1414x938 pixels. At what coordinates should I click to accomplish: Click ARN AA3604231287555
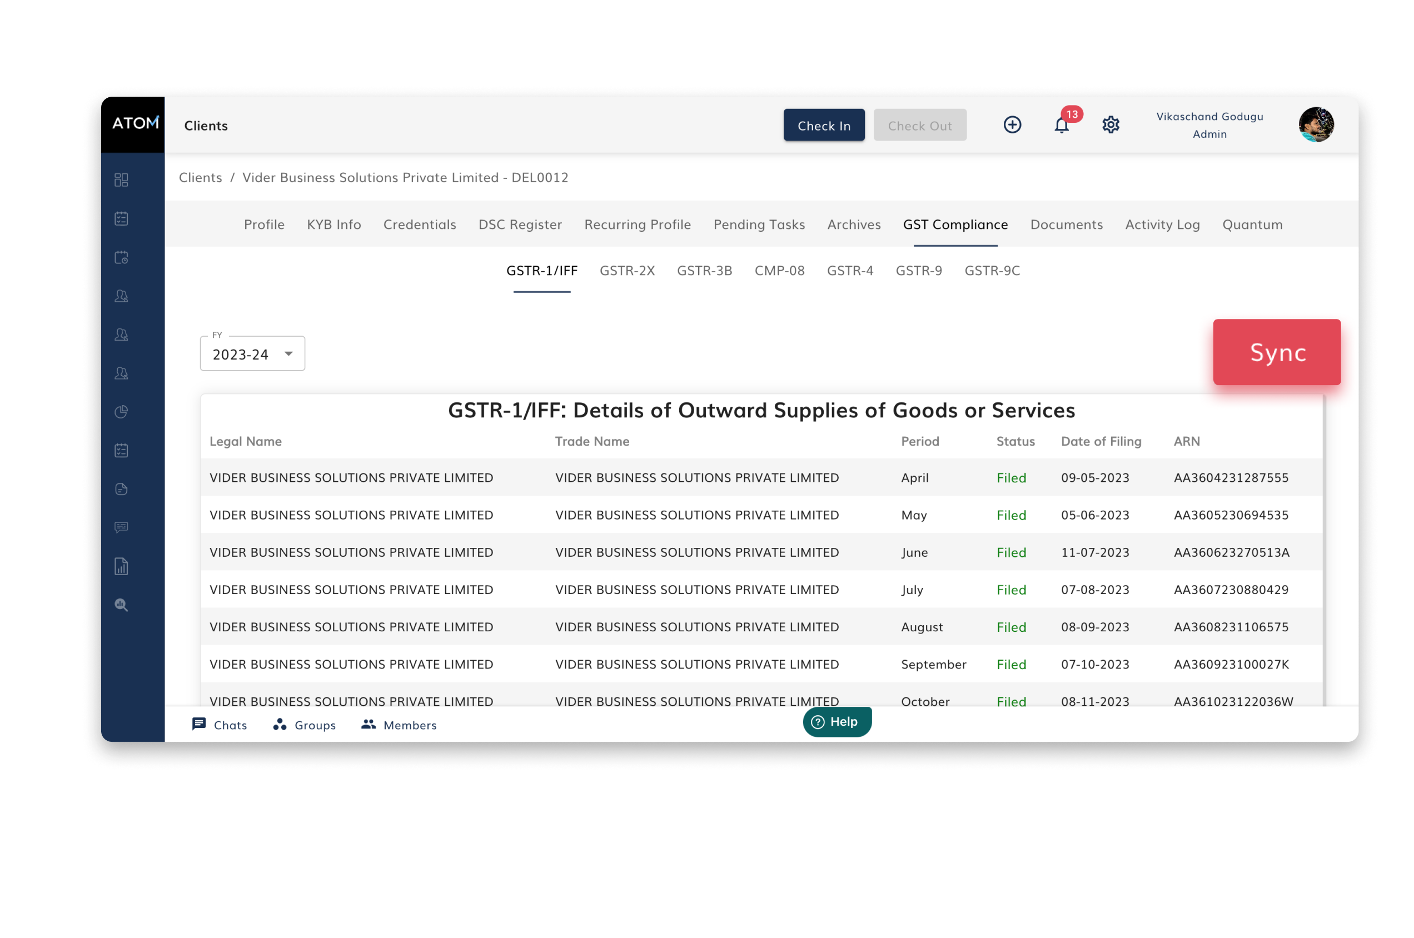pyautogui.click(x=1232, y=478)
